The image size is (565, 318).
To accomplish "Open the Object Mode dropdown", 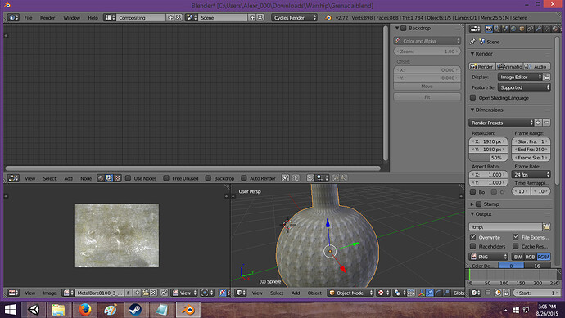I will point(350,293).
